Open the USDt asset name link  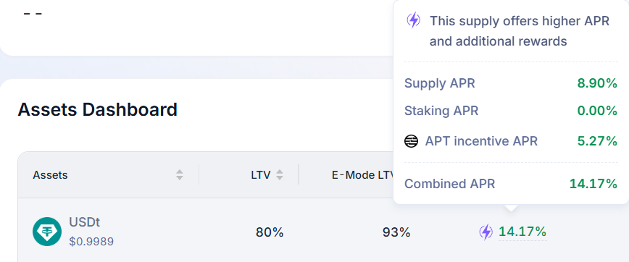[84, 222]
